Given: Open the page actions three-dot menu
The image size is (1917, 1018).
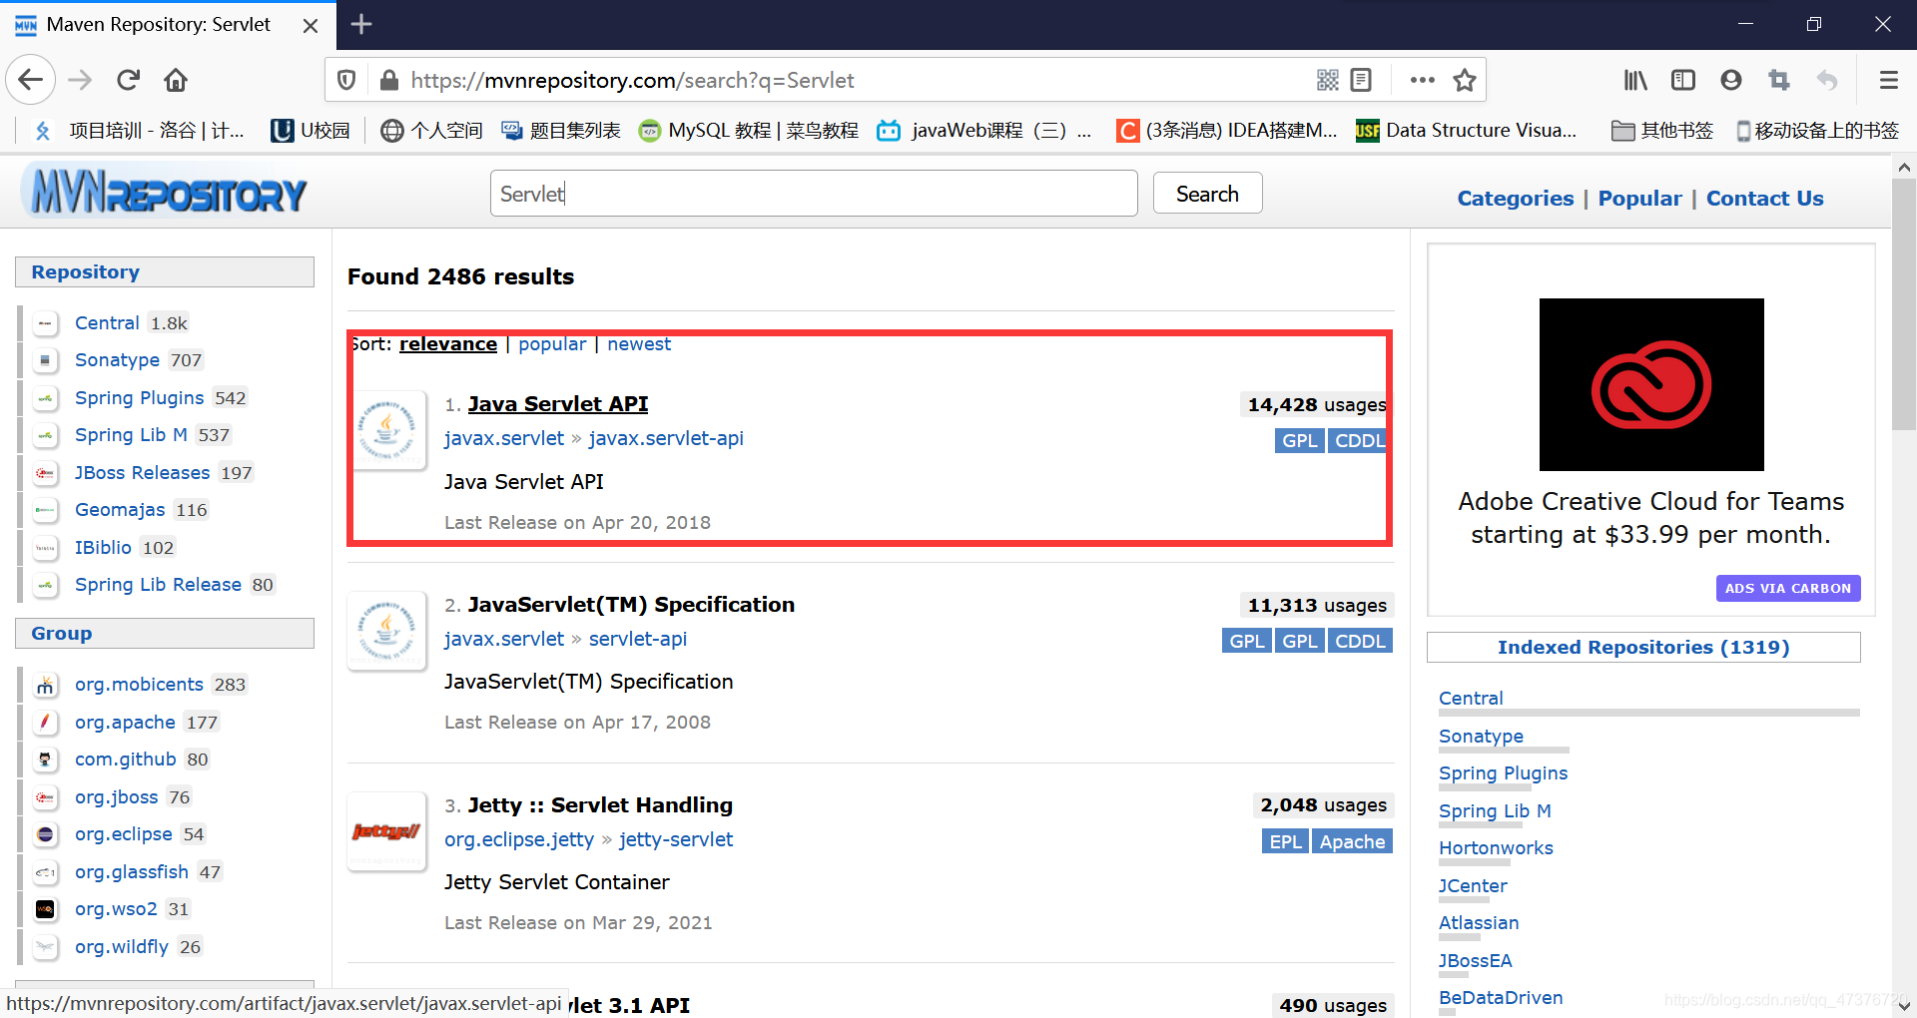Looking at the screenshot, I should coord(1422,80).
